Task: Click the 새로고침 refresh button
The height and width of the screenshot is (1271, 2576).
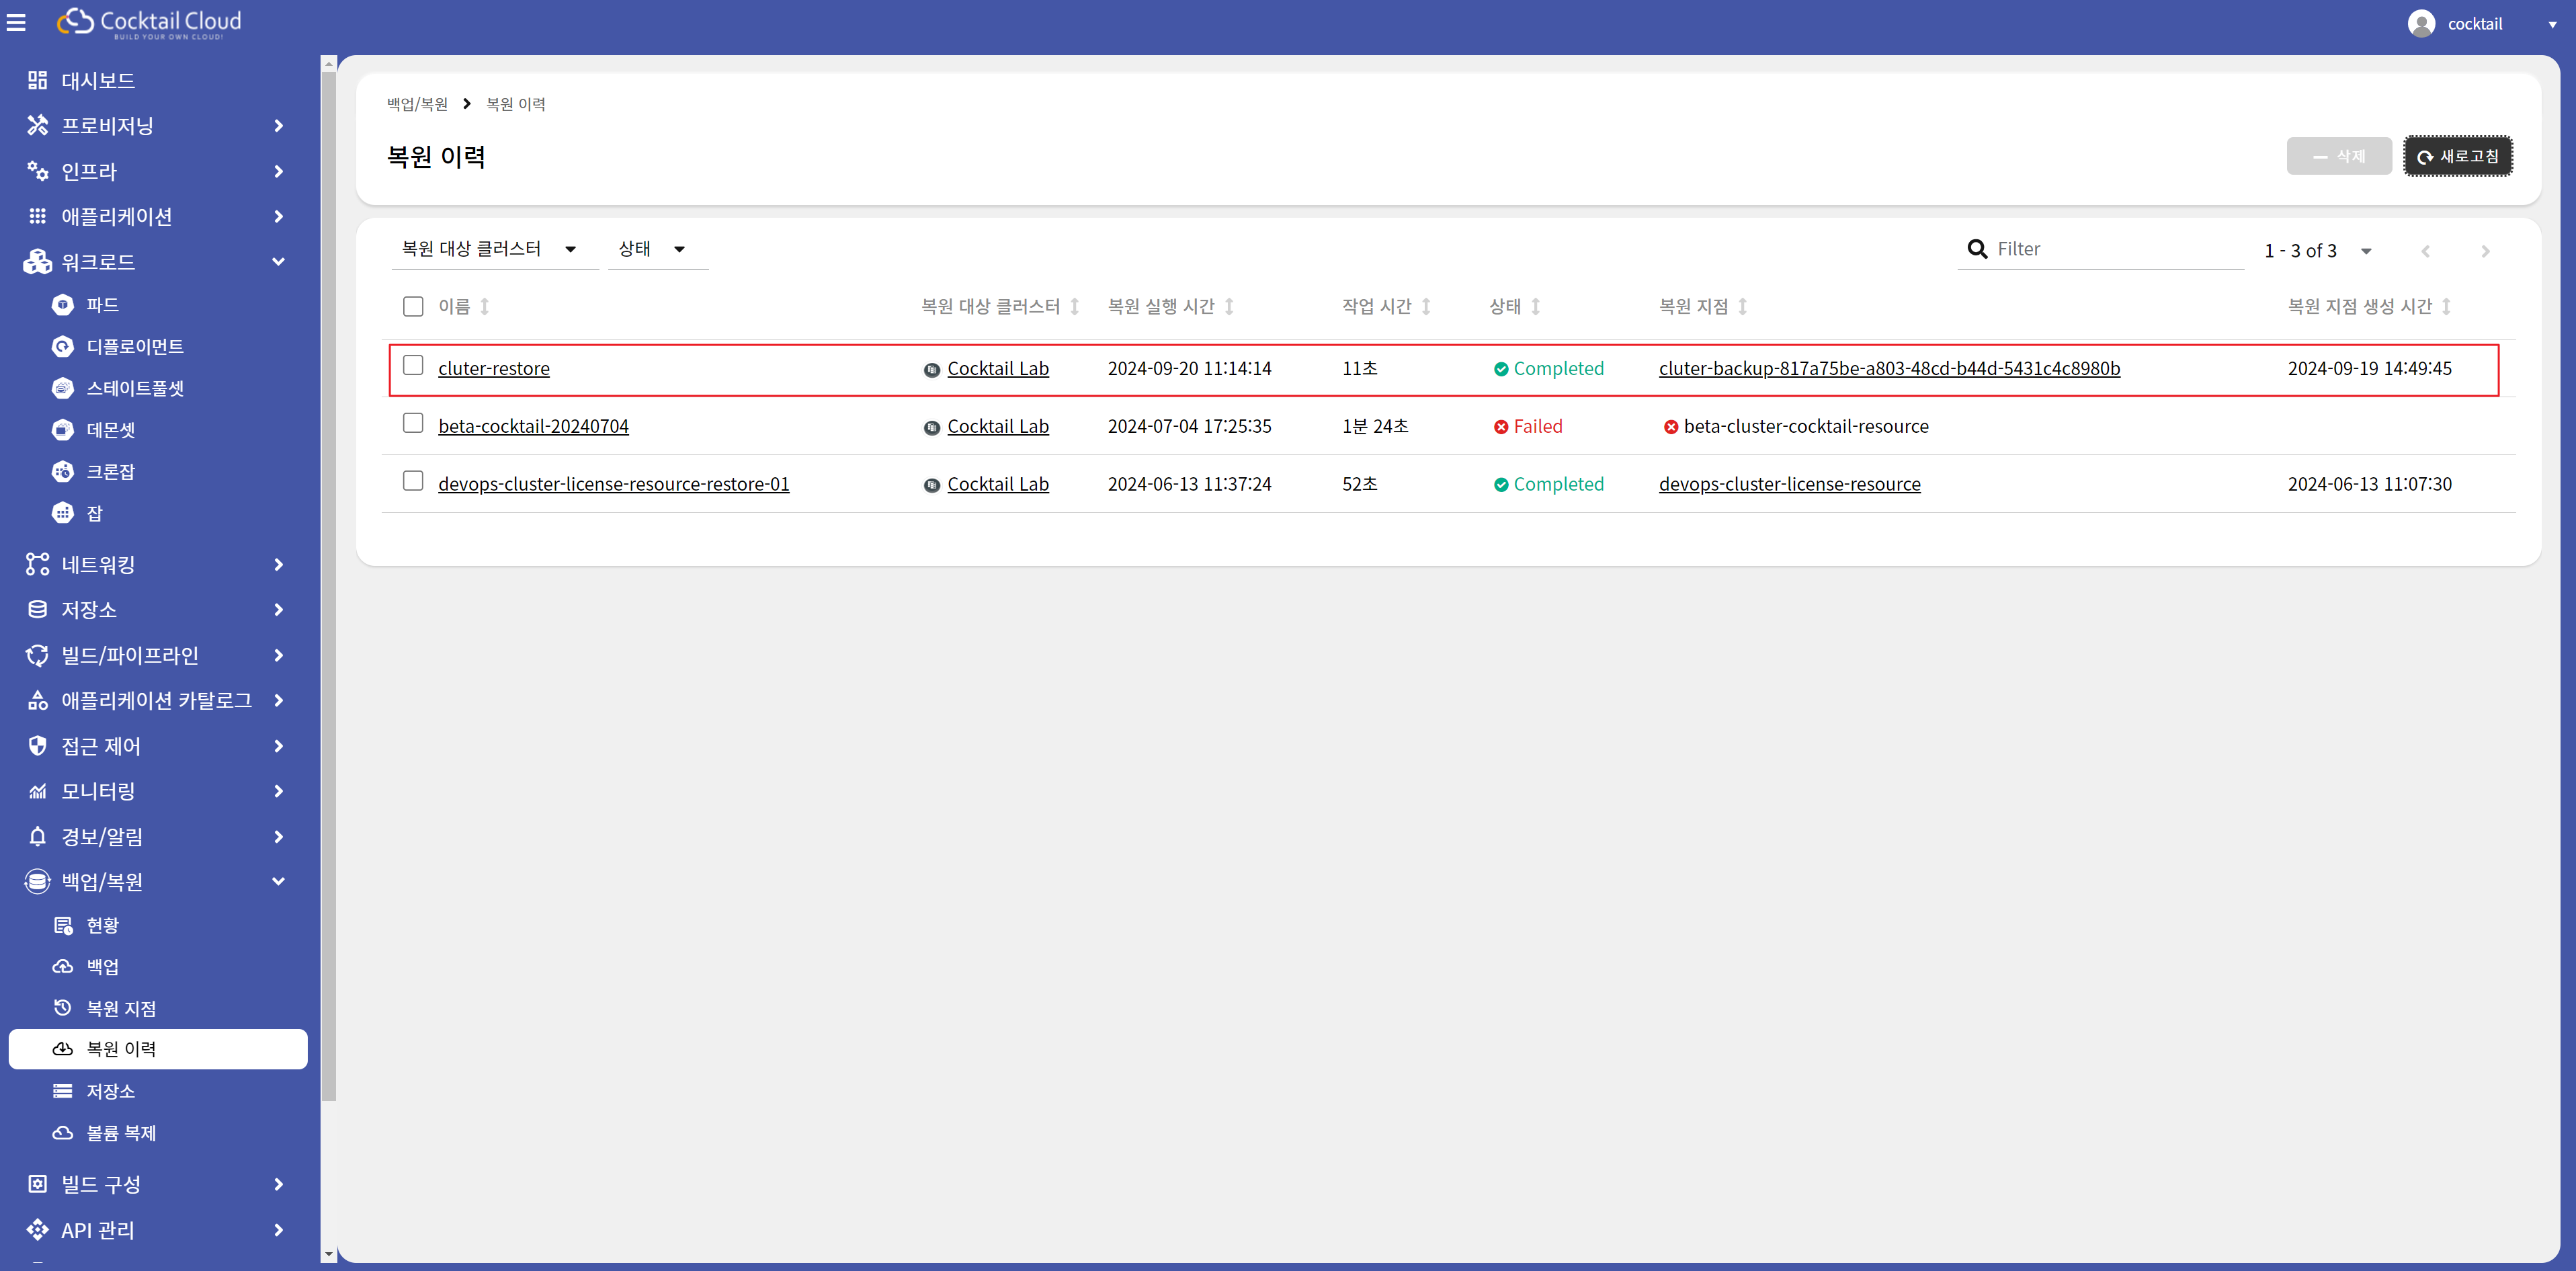Action: pyautogui.click(x=2458, y=156)
